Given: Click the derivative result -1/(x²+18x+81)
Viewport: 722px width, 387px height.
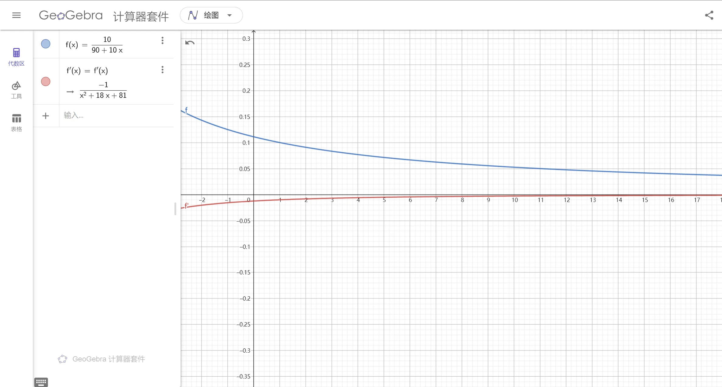Looking at the screenshot, I should (x=103, y=90).
